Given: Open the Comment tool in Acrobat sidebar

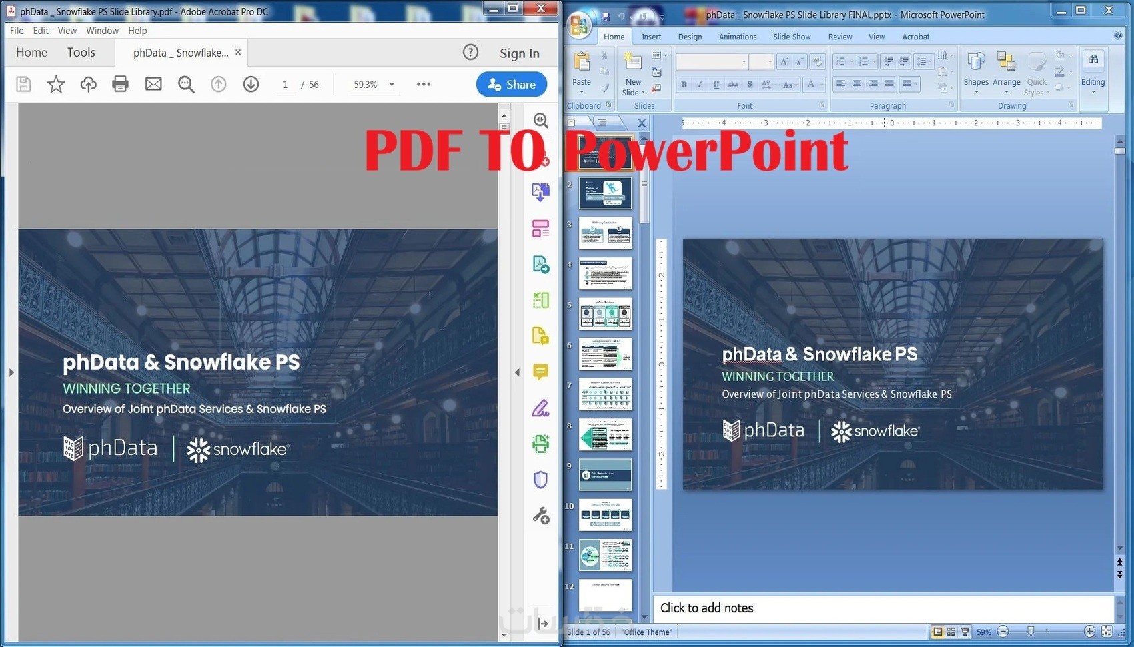Looking at the screenshot, I should [x=540, y=372].
